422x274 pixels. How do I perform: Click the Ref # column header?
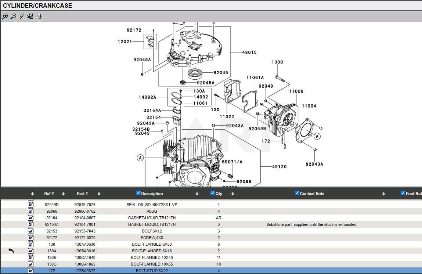tap(49, 194)
